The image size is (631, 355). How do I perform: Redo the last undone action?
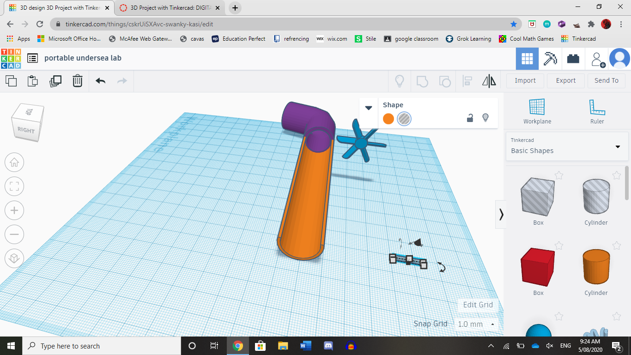pyautogui.click(x=122, y=81)
